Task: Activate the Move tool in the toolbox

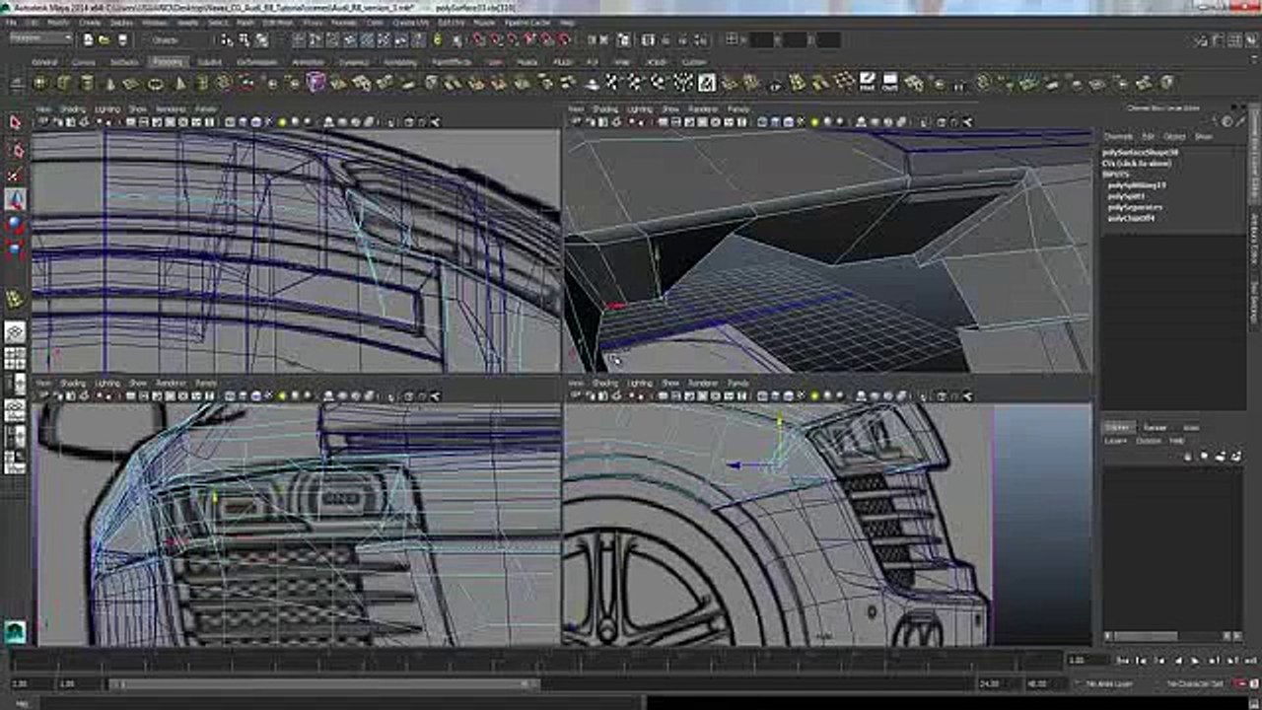Action: coord(15,198)
